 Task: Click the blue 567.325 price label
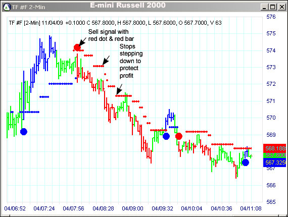[x=274, y=162]
